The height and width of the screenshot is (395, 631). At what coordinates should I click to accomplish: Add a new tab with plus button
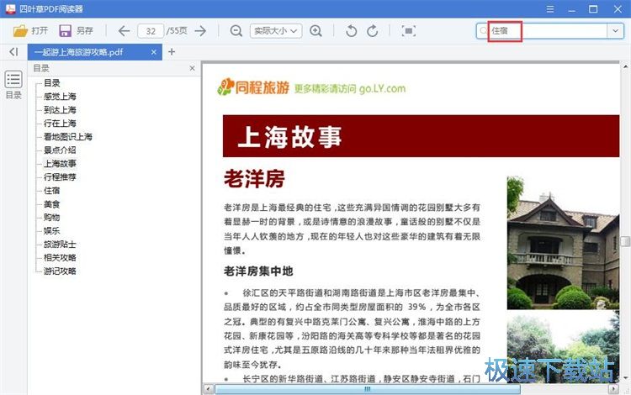[172, 51]
